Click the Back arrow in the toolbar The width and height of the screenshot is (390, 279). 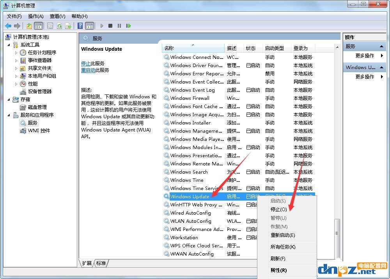[x=8, y=26]
